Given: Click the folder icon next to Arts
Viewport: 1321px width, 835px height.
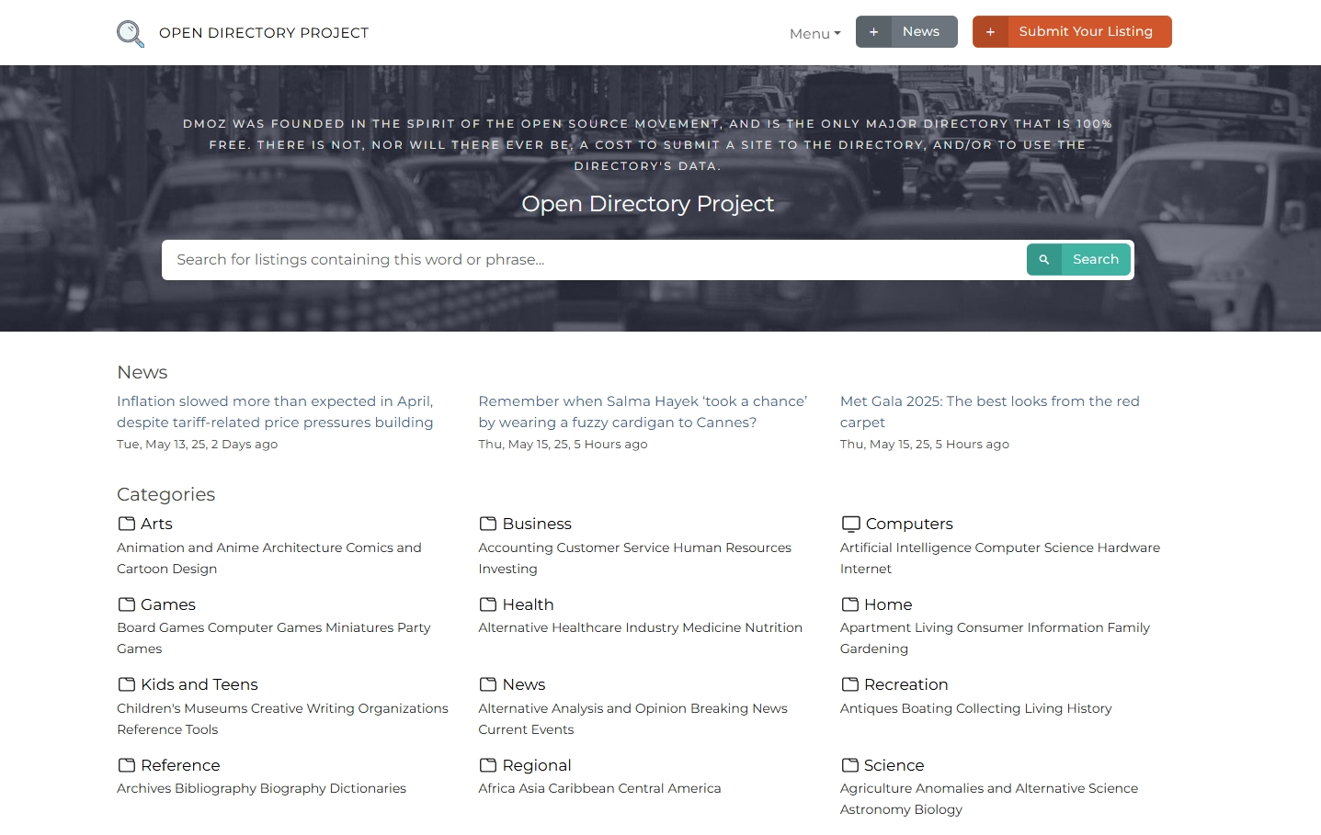Looking at the screenshot, I should coord(125,523).
